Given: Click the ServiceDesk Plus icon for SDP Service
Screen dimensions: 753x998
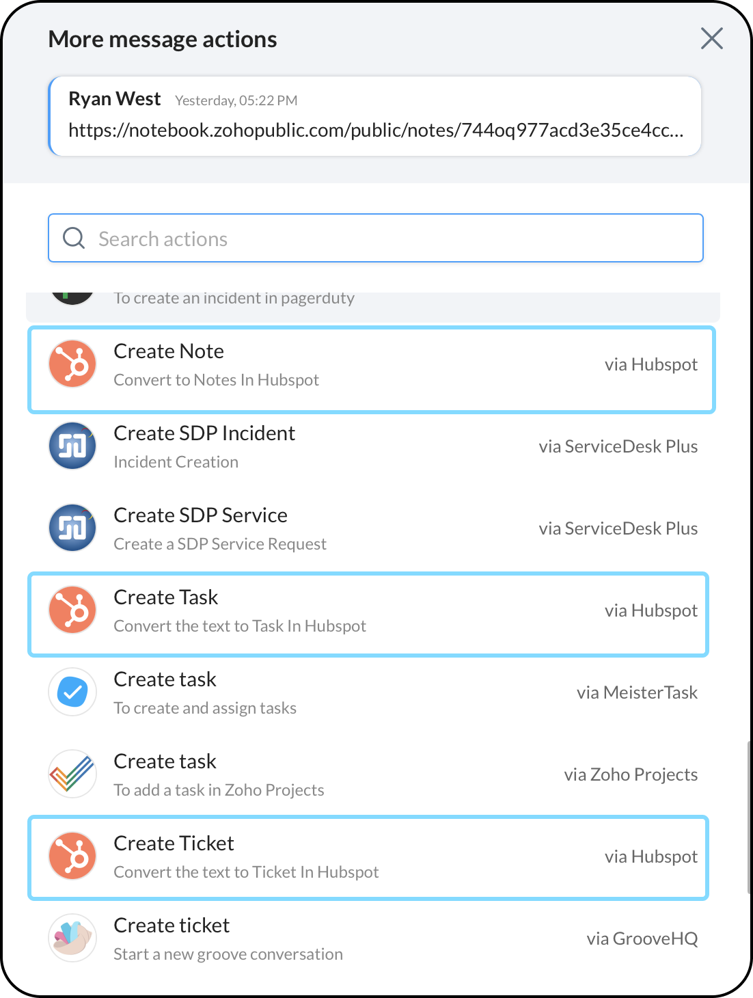Looking at the screenshot, I should 72,528.
